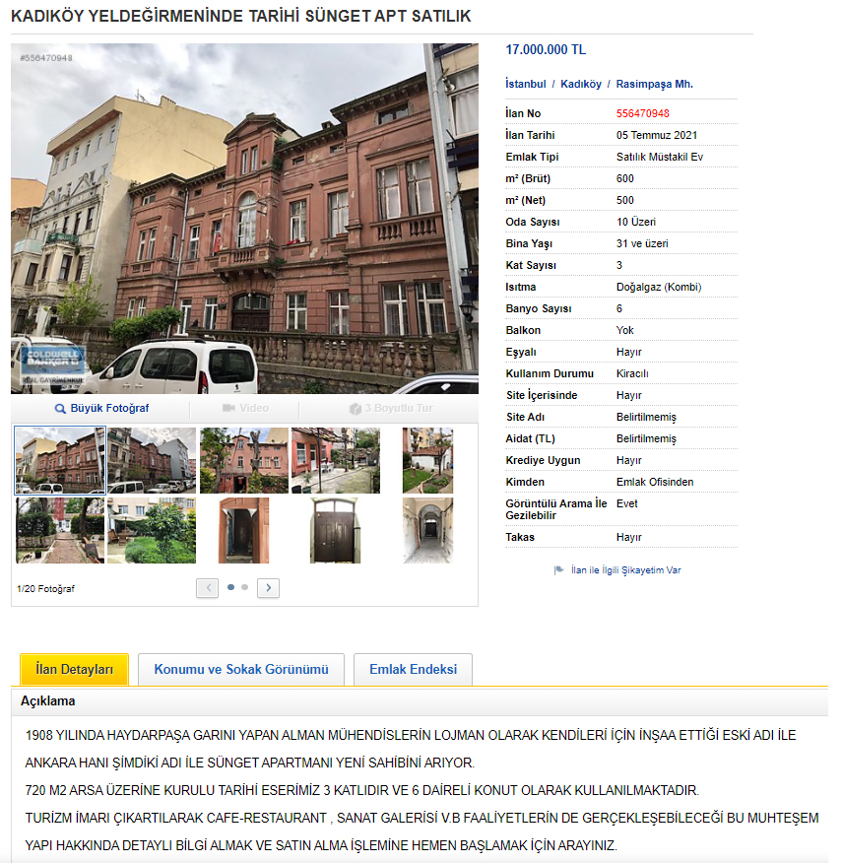Click the Video camera option
This screenshot has height=863, width=842.
[x=245, y=408]
